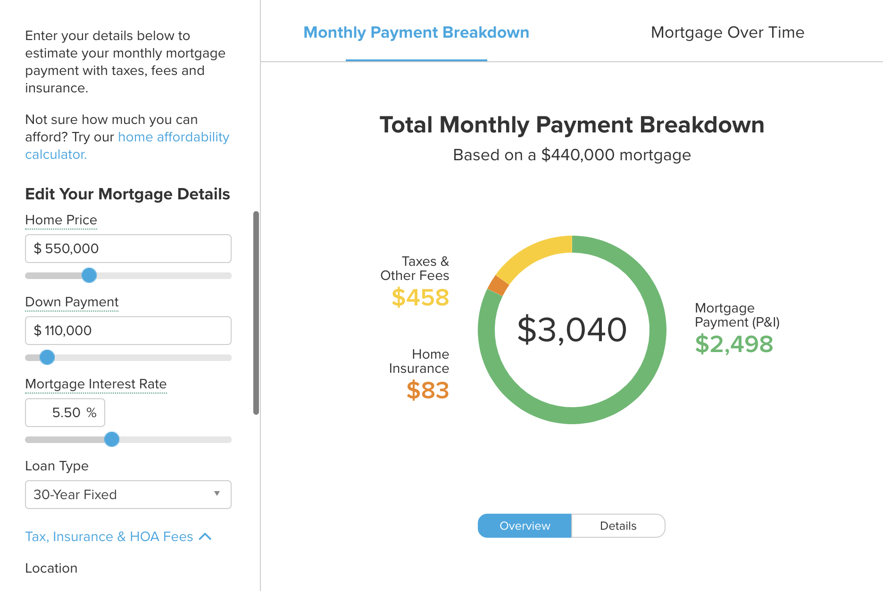Click the orange Home Insurance chart segment
The width and height of the screenshot is (883, 591).
coord(498,285)
